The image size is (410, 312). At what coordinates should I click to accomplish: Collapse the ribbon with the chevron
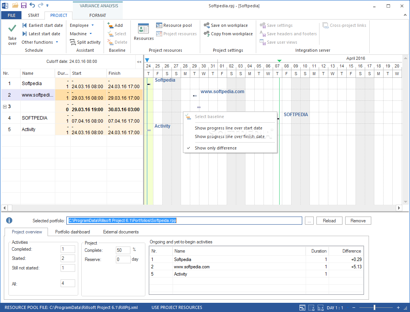coord(405,15)
